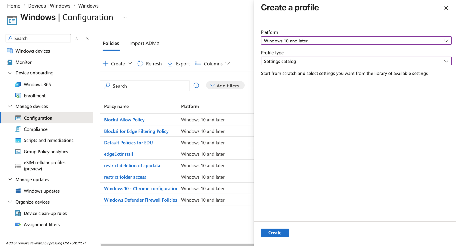The image size is (456, 246).
Task: Open Default Policies for EDU link
Action: 128,143
